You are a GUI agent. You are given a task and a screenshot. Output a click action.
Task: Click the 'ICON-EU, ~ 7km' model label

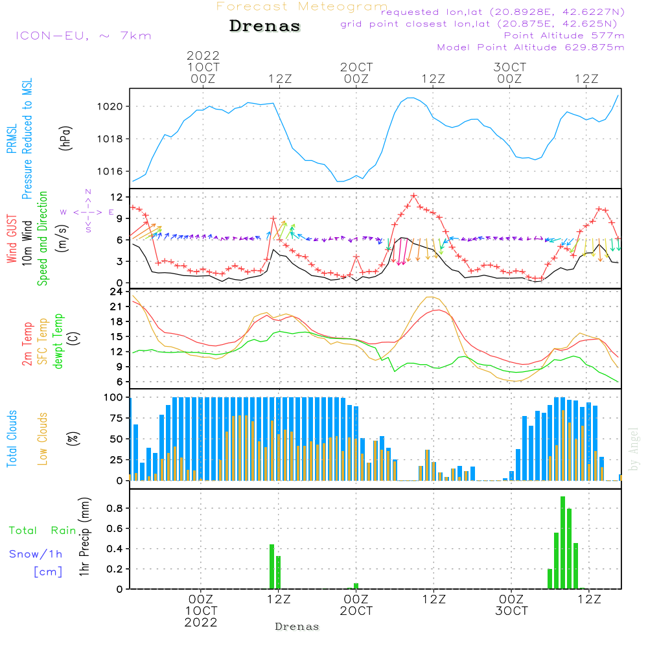[x=84, y=36]
